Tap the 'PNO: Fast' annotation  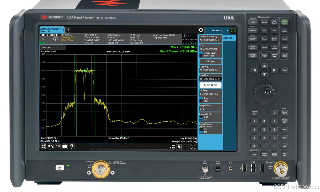135,35
